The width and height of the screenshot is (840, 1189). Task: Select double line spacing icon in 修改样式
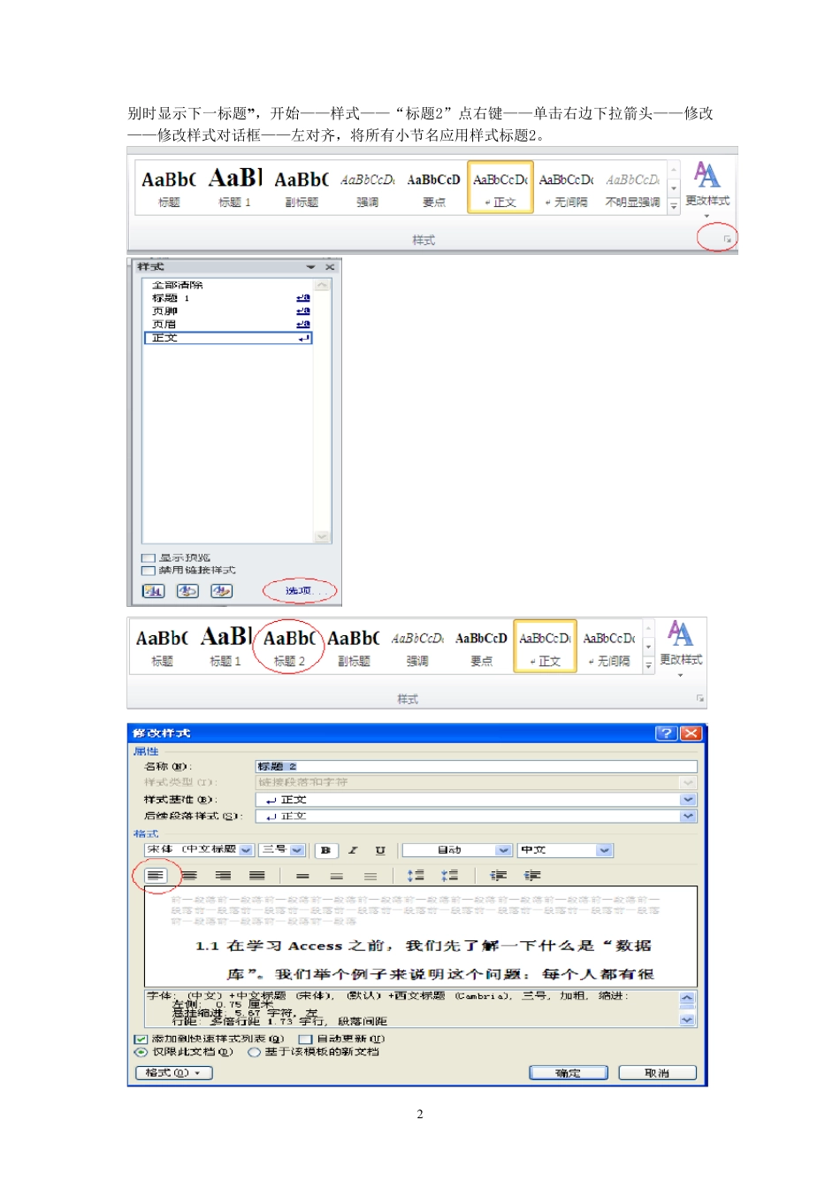370,876
